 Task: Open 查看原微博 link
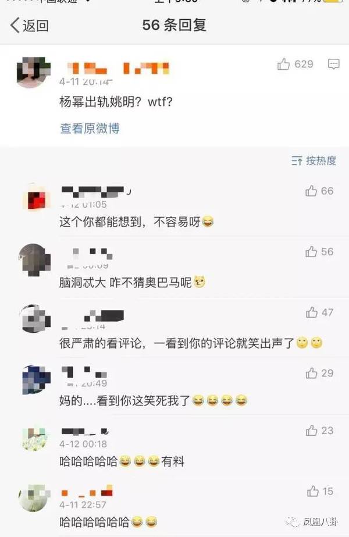click(90, 129)
